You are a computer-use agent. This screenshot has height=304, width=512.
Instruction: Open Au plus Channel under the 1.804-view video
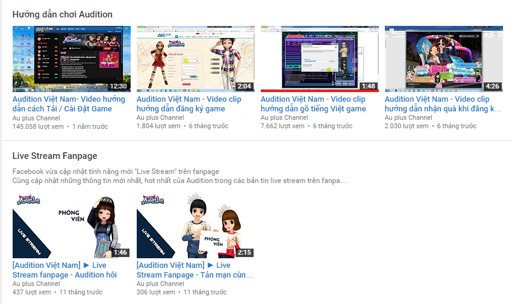coord(160,117)
